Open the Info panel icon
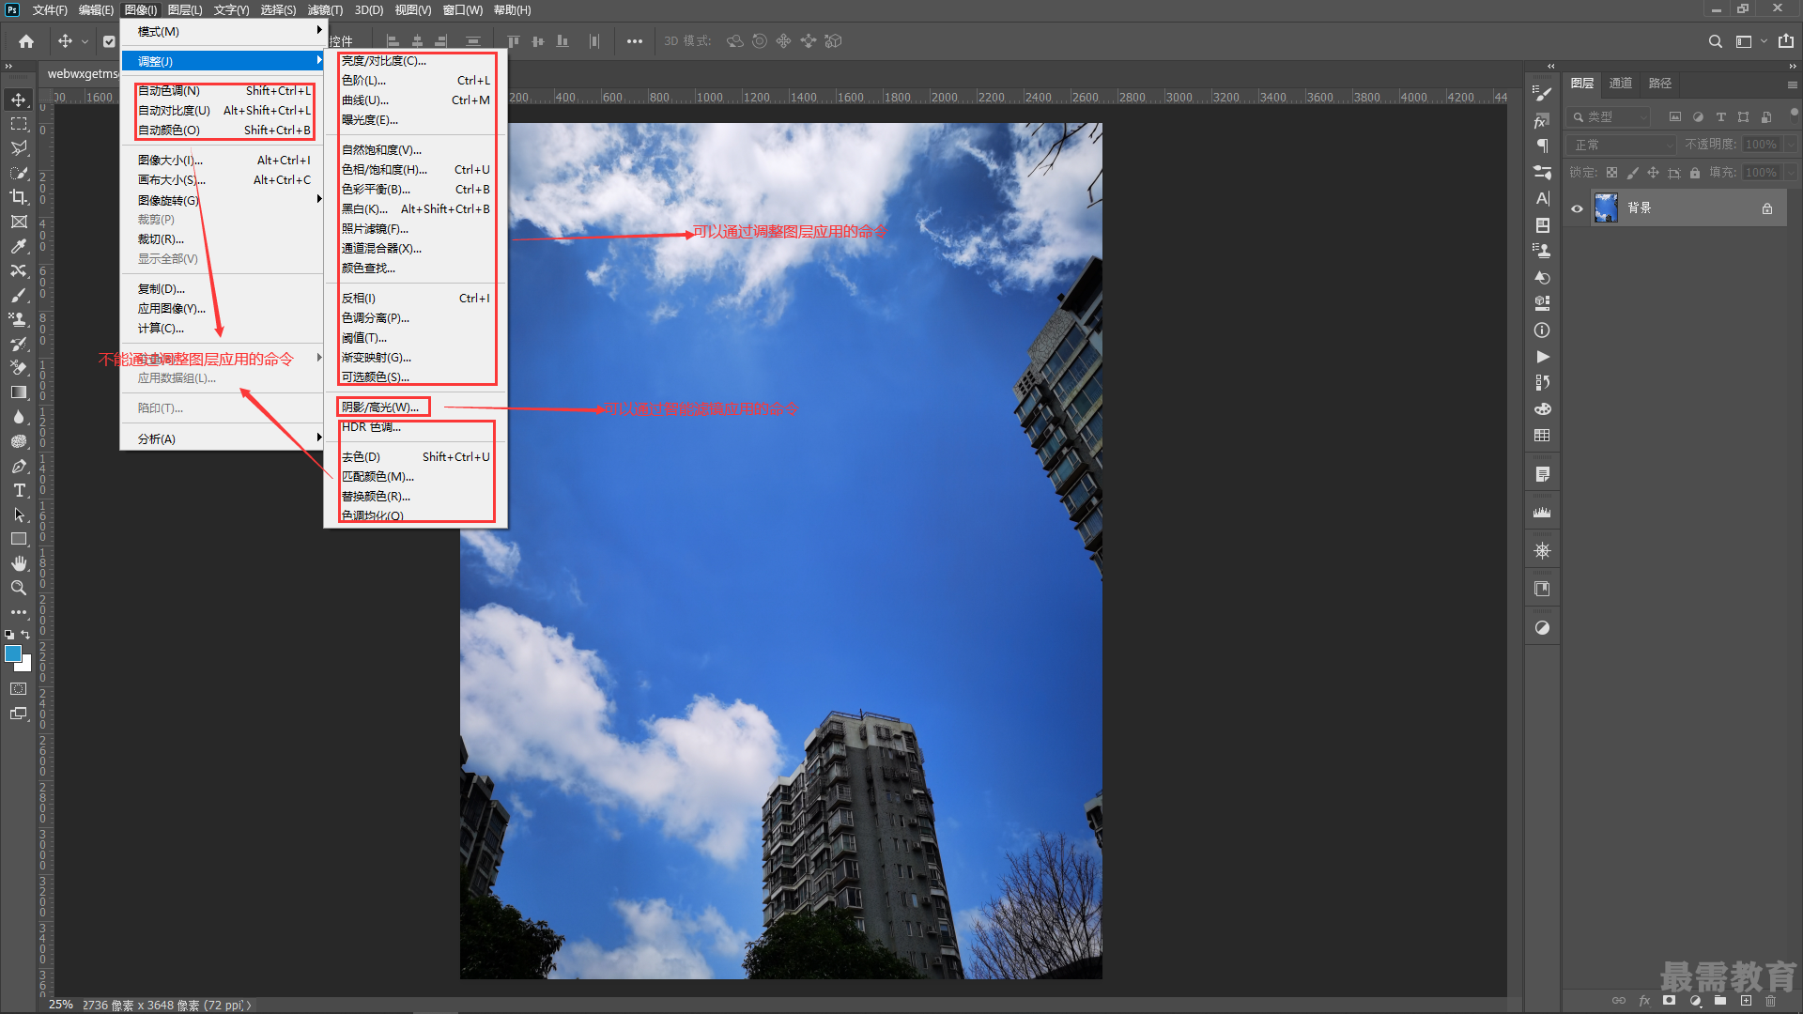Screen dimensions: 1803x1014 click(1542, 330)
